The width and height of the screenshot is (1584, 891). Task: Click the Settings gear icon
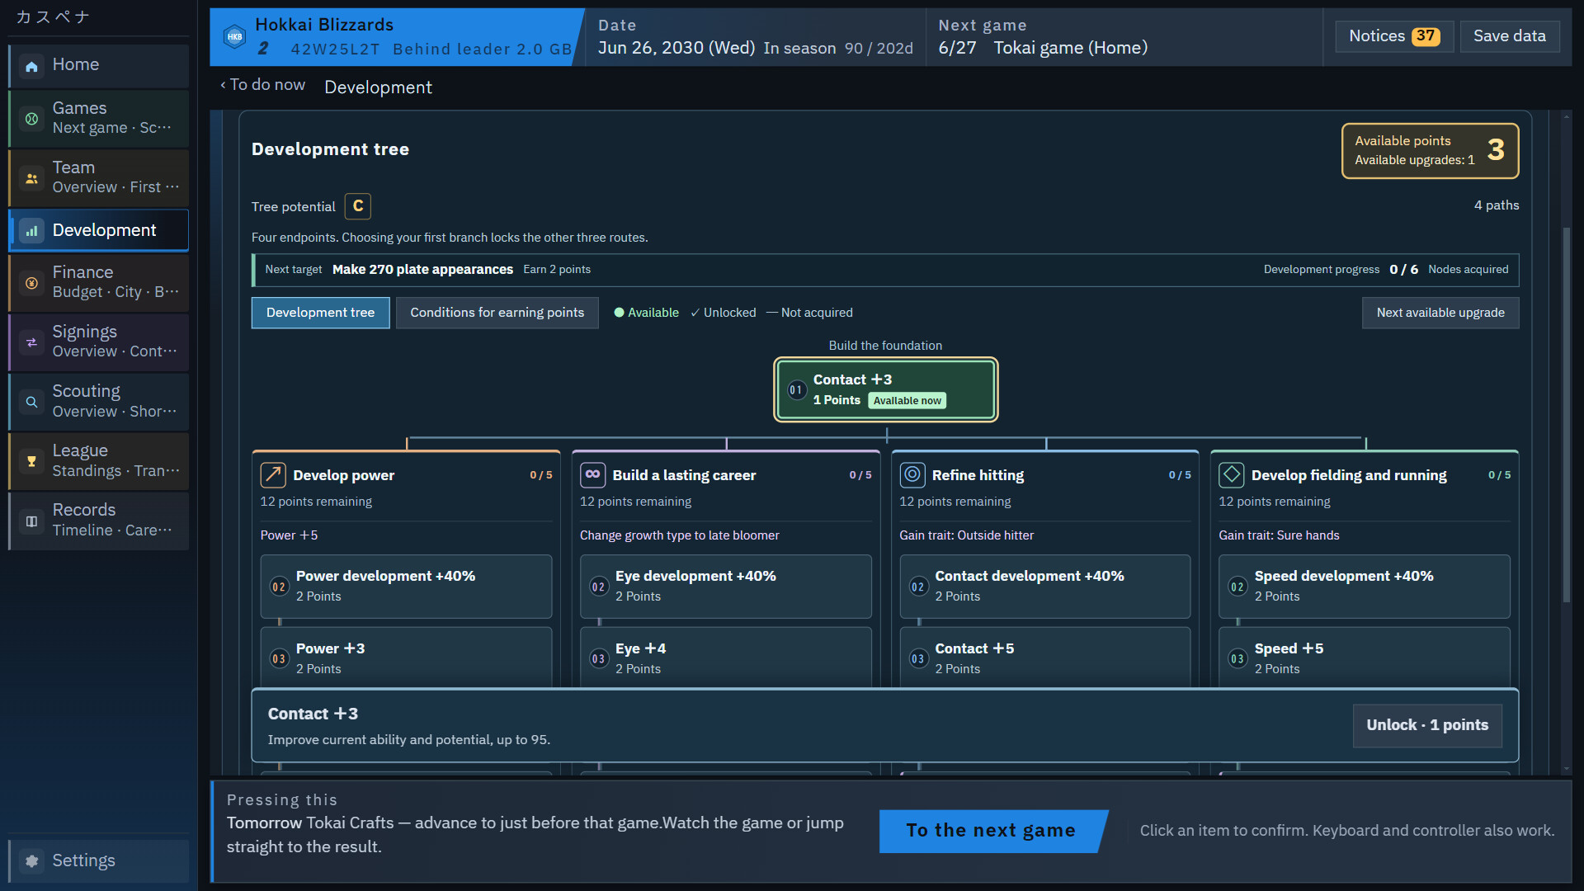[31, 860]
